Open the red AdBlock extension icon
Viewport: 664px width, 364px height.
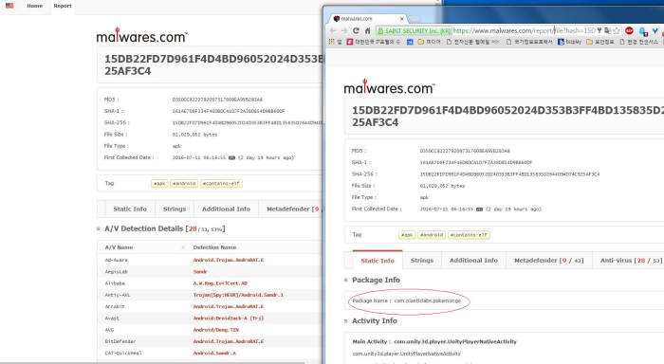click(x=629, y=30)
